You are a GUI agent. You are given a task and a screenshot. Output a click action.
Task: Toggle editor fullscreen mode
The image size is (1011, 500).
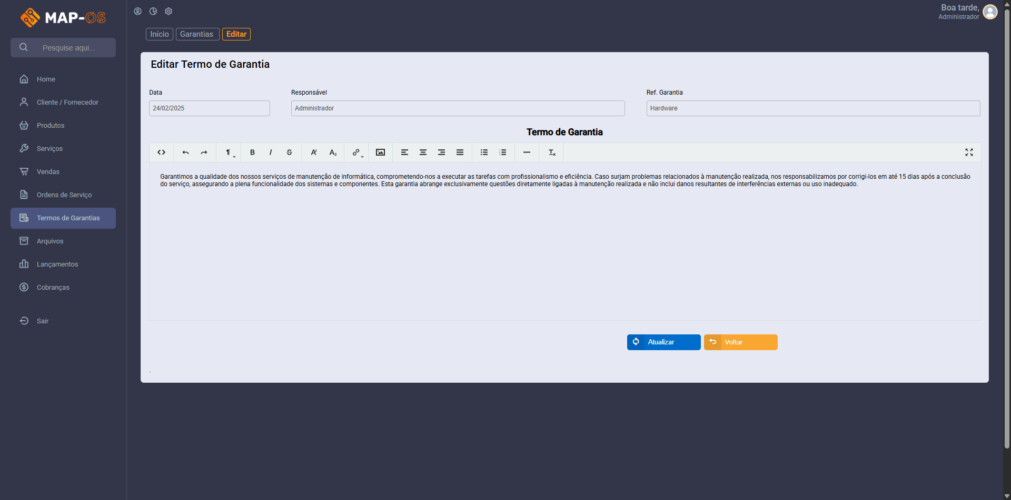[969, 152]
